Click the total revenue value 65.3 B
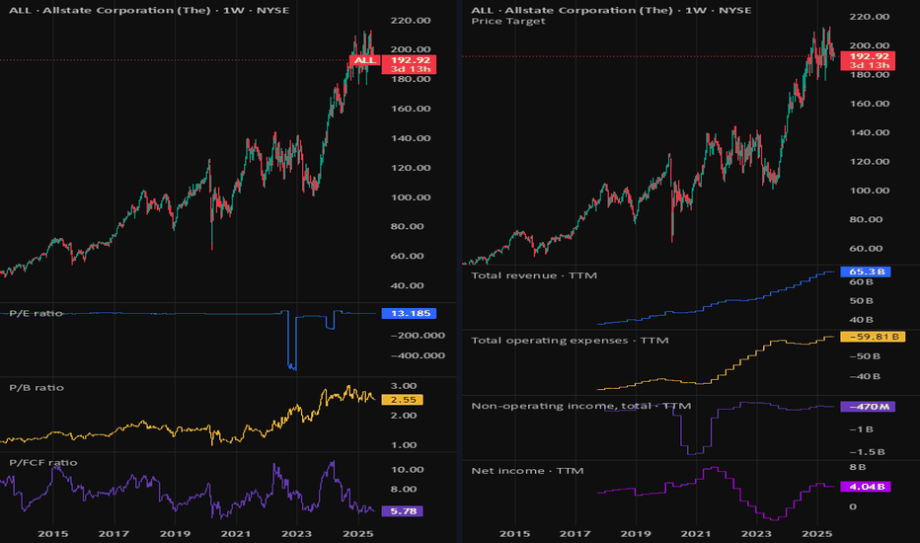 (866, 271)
